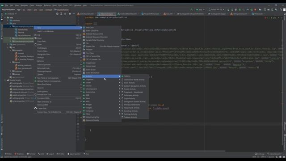Image resolution: width=286 pixels, height=161 pixels.
Task: Expand the Analyze submenu in context menu
Action: pos(58,57)
